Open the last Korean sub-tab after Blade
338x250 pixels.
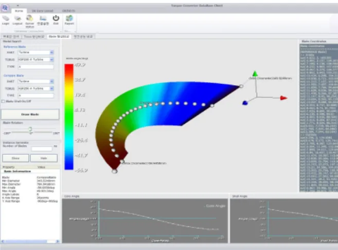[83, 36]
